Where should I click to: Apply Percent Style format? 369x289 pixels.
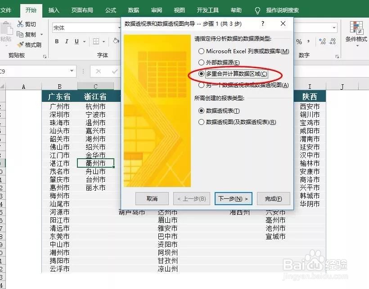pyautogui.click(x=299, y=42)
